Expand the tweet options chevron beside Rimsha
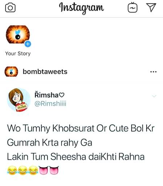The image size is (163, 186). tap(154, 96)
